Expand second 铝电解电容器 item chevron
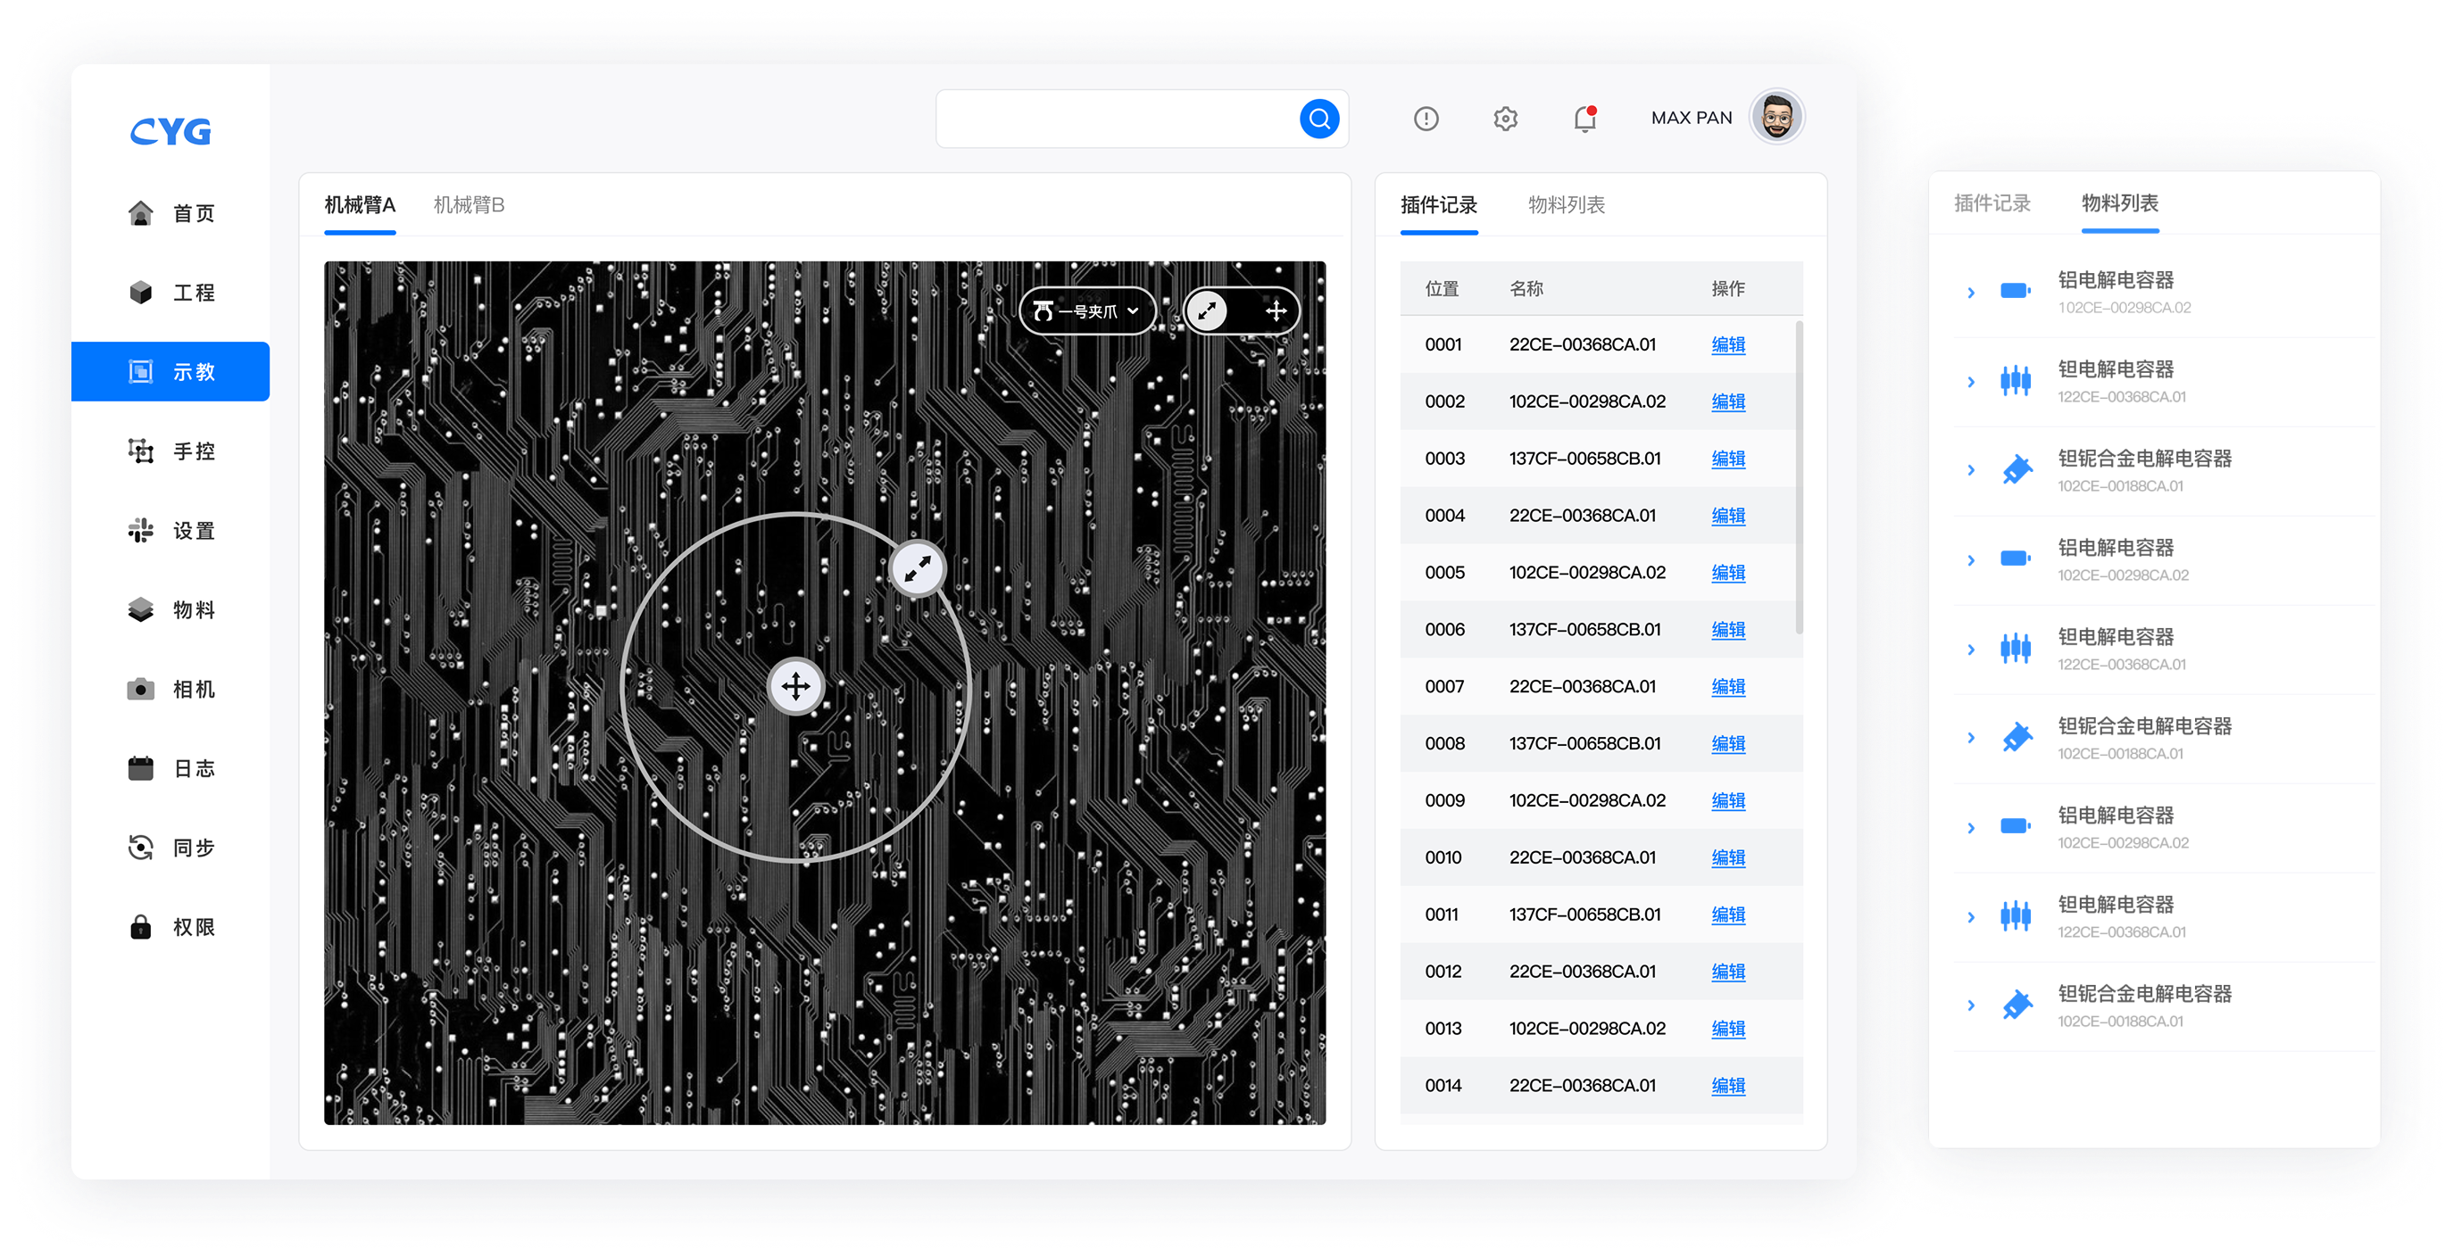The image size is (2453, 1258). click(x=1970, y=560)
